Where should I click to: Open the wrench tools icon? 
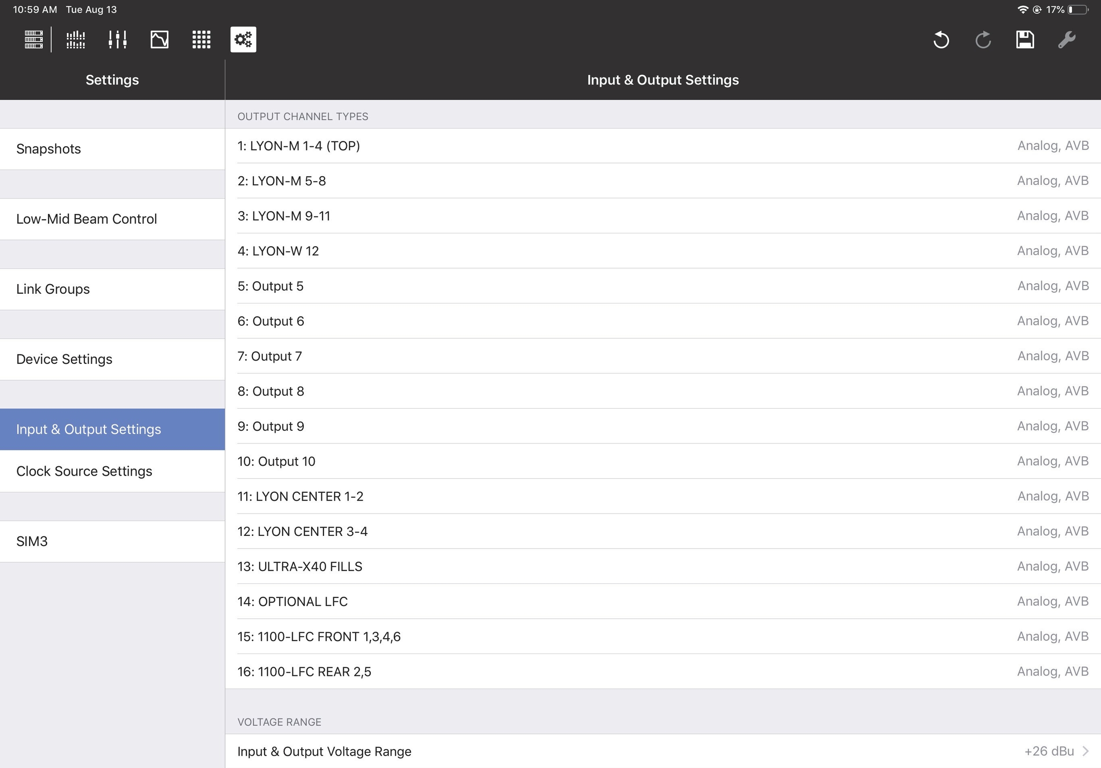click(1067, 39)
